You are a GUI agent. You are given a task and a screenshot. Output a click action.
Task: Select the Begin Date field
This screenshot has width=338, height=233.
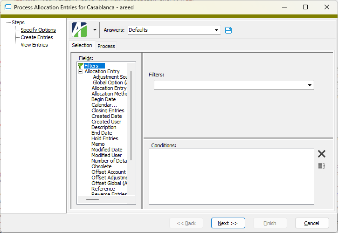click(103, 99)
